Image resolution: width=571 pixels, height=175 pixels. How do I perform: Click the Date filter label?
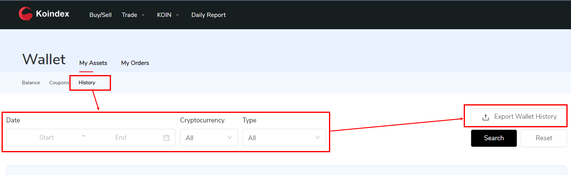point(13,120)
